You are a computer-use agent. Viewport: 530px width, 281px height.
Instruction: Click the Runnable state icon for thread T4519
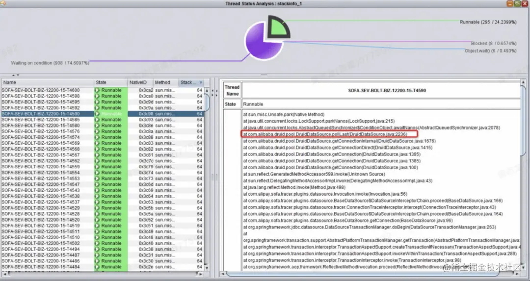(97, 226)
